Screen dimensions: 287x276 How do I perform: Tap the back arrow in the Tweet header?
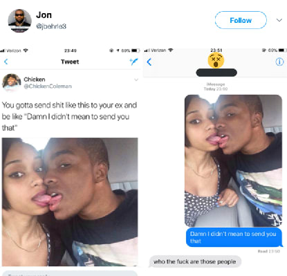(6, 62)
